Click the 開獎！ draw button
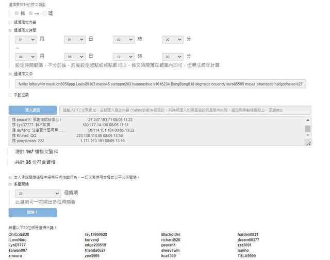330x260 pixels. [x=32, y=213]
